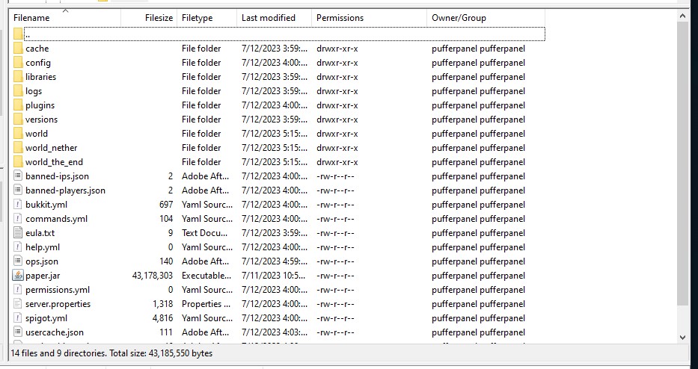Select the plugins folder icon

tap(18, 105)
